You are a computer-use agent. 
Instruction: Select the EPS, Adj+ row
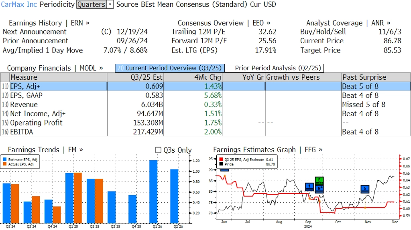[x=205, y=86]
